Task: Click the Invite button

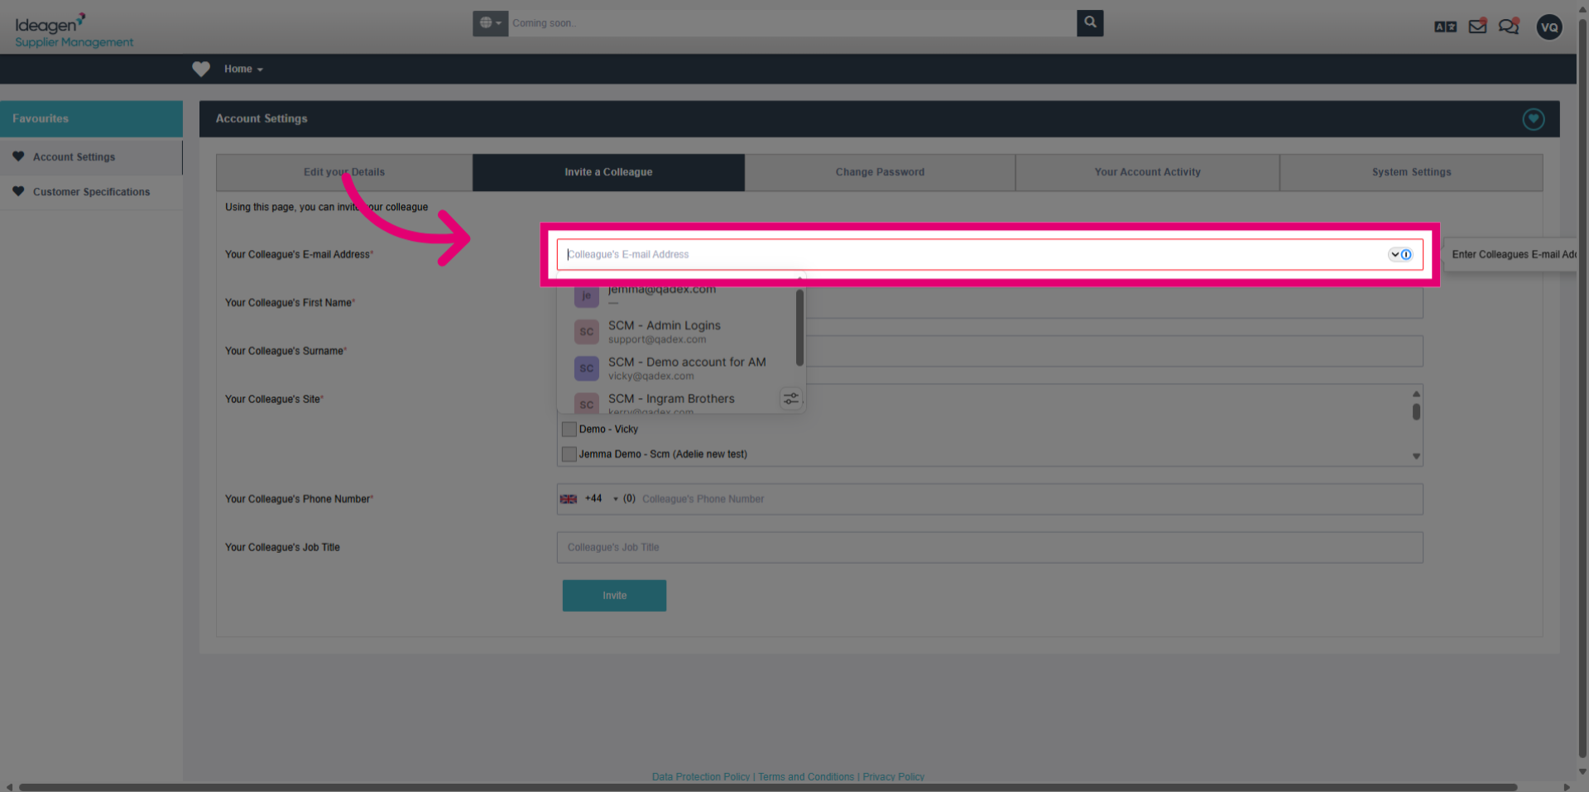Action: click(614, 596)
